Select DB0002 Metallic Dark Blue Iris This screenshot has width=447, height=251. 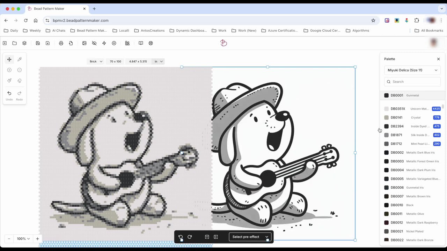coord(412,152)
